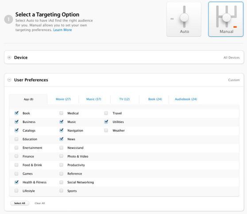Check the Travel checkbox
The height and width of the screenshot is (214, 247).
click(x=106, y=113)
